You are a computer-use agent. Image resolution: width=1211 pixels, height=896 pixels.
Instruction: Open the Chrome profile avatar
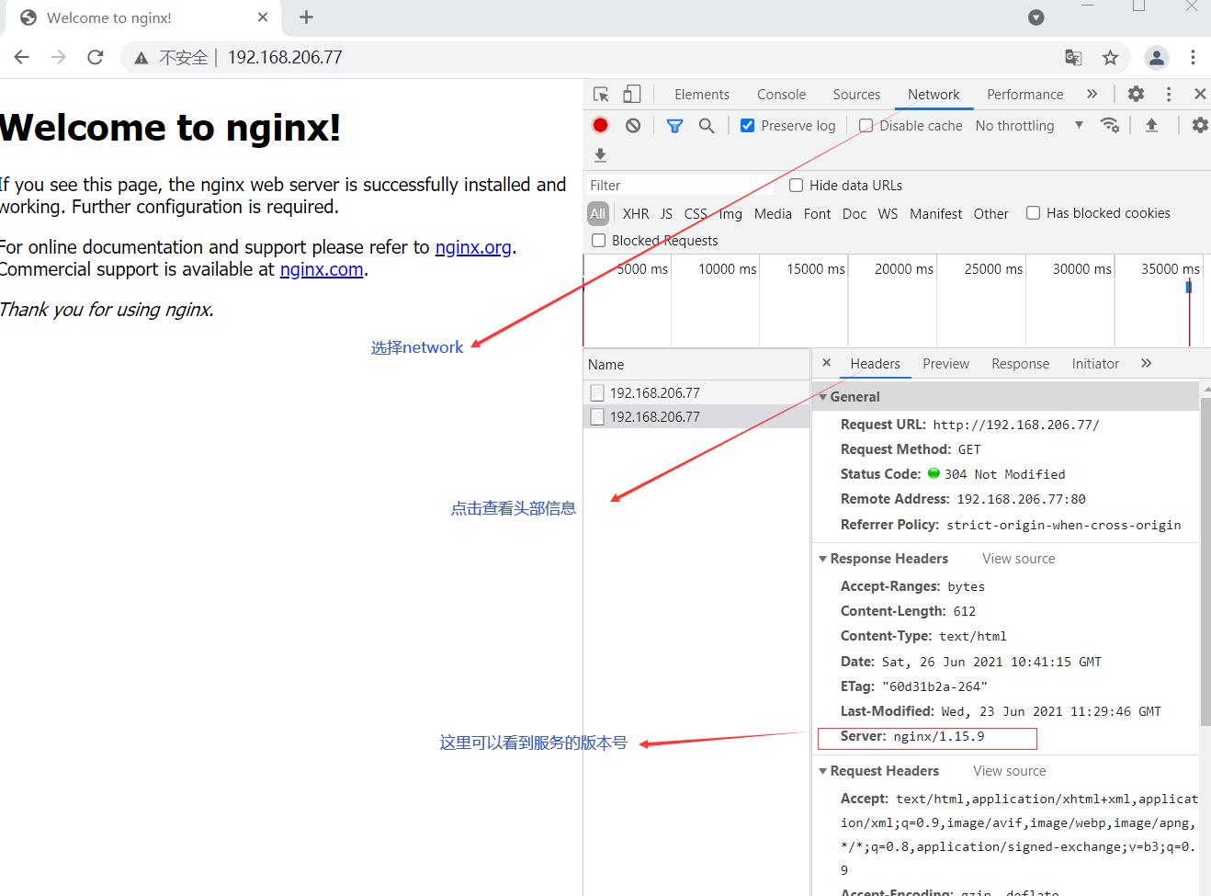tap(1156, 57)
